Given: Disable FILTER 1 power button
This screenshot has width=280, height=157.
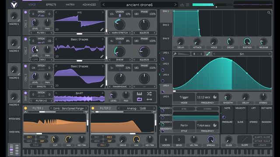Looking at the screenshot, I should pos(25,108).
